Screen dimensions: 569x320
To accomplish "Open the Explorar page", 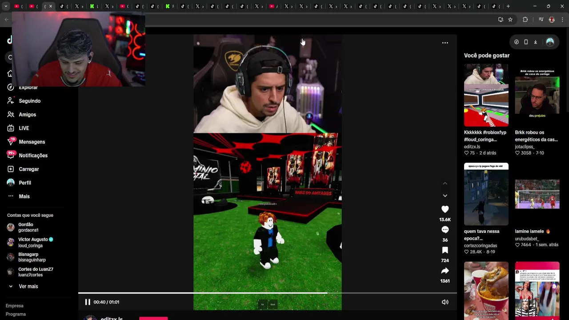I will 28,88.
